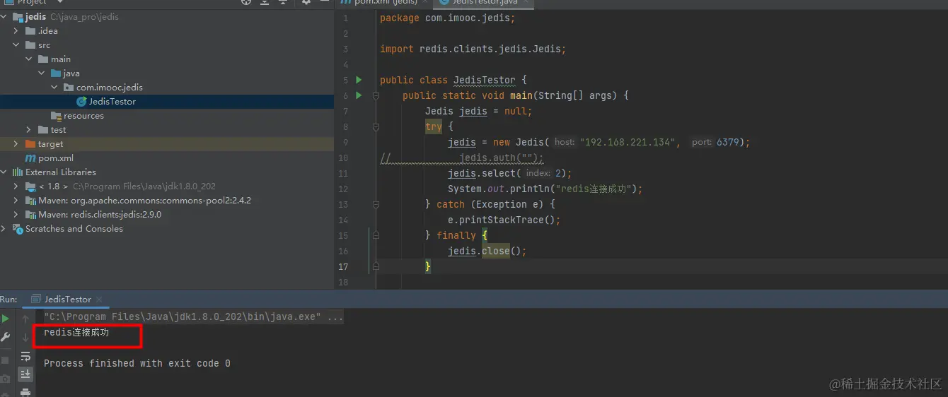Click the run gutter icon beside class JedisTestor
Screen dimensions: 948x397
pos(359,80)
